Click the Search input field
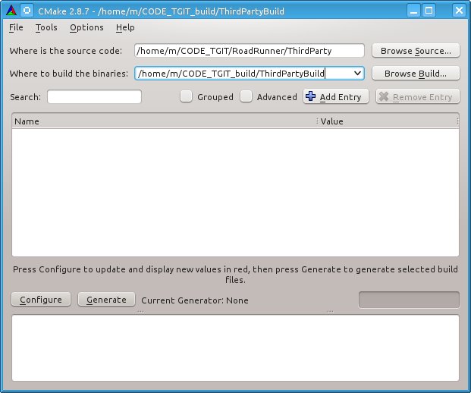This screenshot has height=393, width=471. (94, 97)
